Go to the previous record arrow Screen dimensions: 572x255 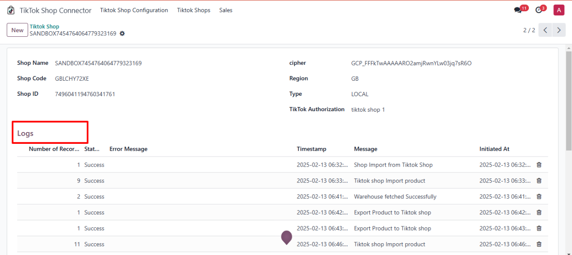tap(546, 30)
